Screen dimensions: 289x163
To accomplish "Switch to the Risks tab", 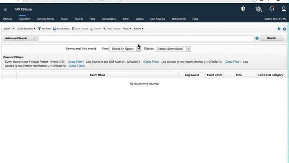I will pos(92,19).
